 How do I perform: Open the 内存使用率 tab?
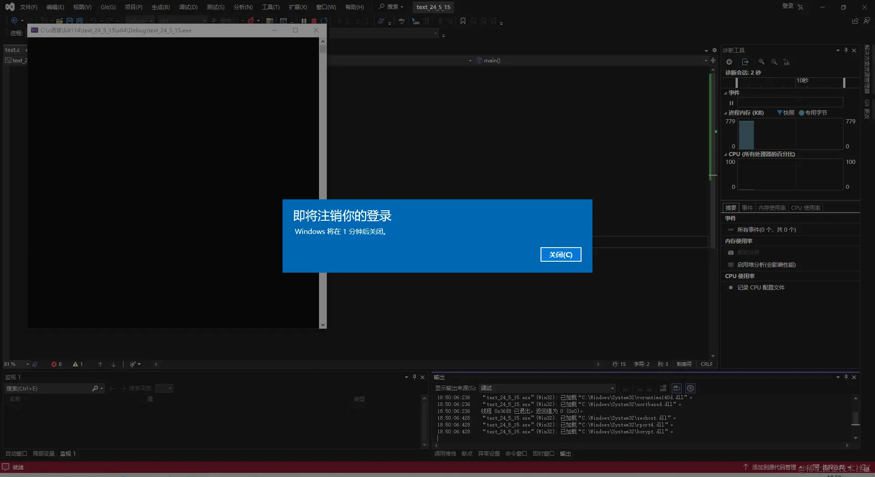tap(772, 208)
